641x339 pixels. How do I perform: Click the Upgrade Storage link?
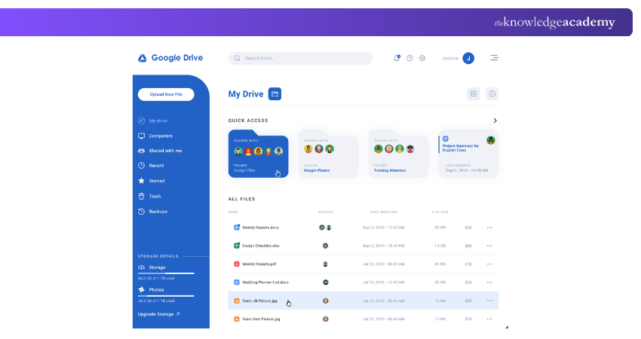[158, 314]
